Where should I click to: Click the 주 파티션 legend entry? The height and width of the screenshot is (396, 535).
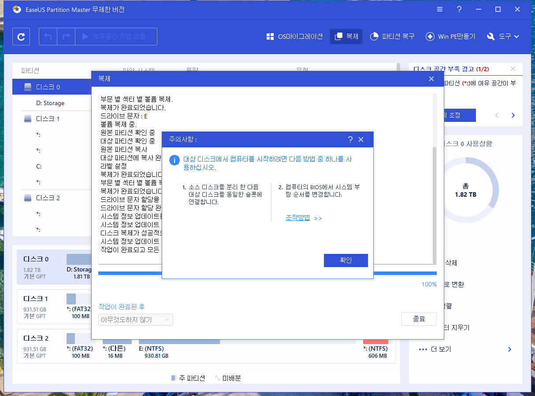[x=188, y=378]
